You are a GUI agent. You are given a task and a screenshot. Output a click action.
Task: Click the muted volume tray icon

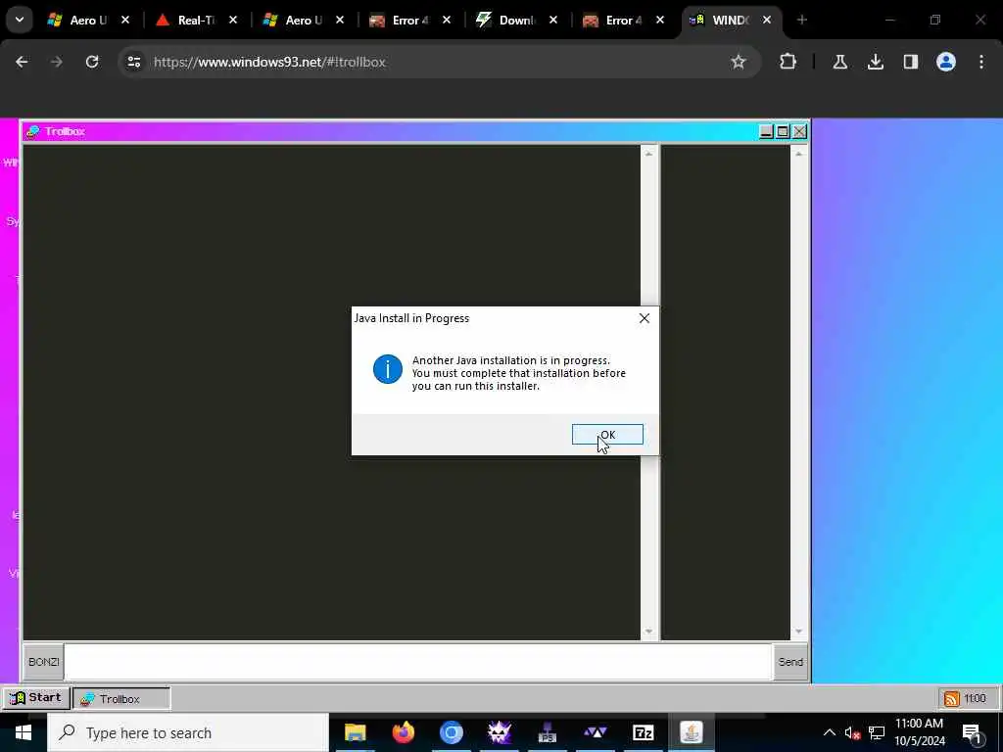point(852,733)
